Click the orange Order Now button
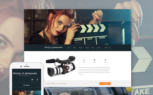Viewport: 153px width, 95px height. tap(105, 84)
